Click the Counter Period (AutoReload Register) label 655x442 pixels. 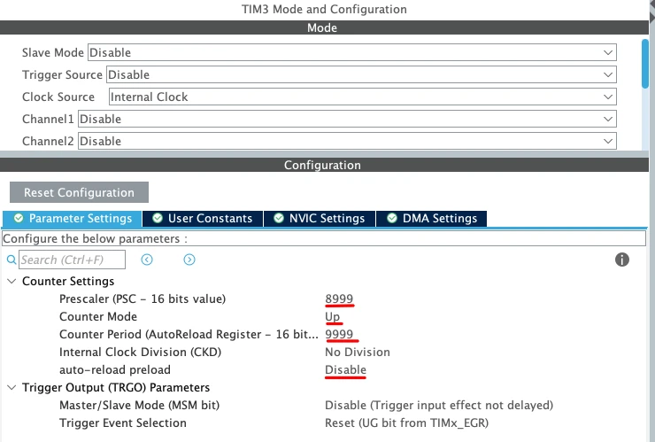[x=189, y=334]
